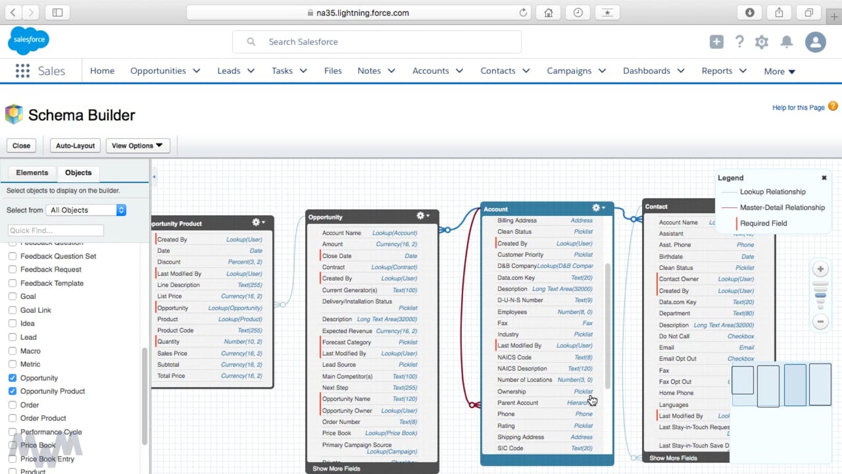Check the Goal Link checkbox
The image size is (842, 474).
[x=12, y=310]
